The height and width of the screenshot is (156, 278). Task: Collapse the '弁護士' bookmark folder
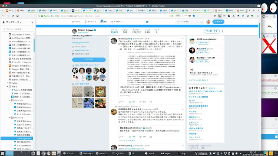point(7,87)
